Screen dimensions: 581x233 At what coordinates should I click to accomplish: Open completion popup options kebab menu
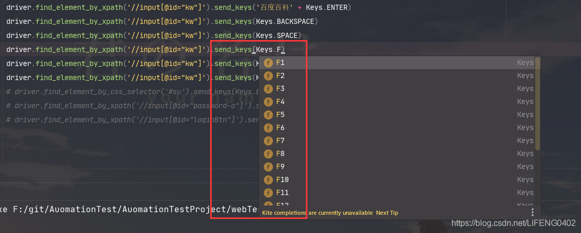coord(533,212)
